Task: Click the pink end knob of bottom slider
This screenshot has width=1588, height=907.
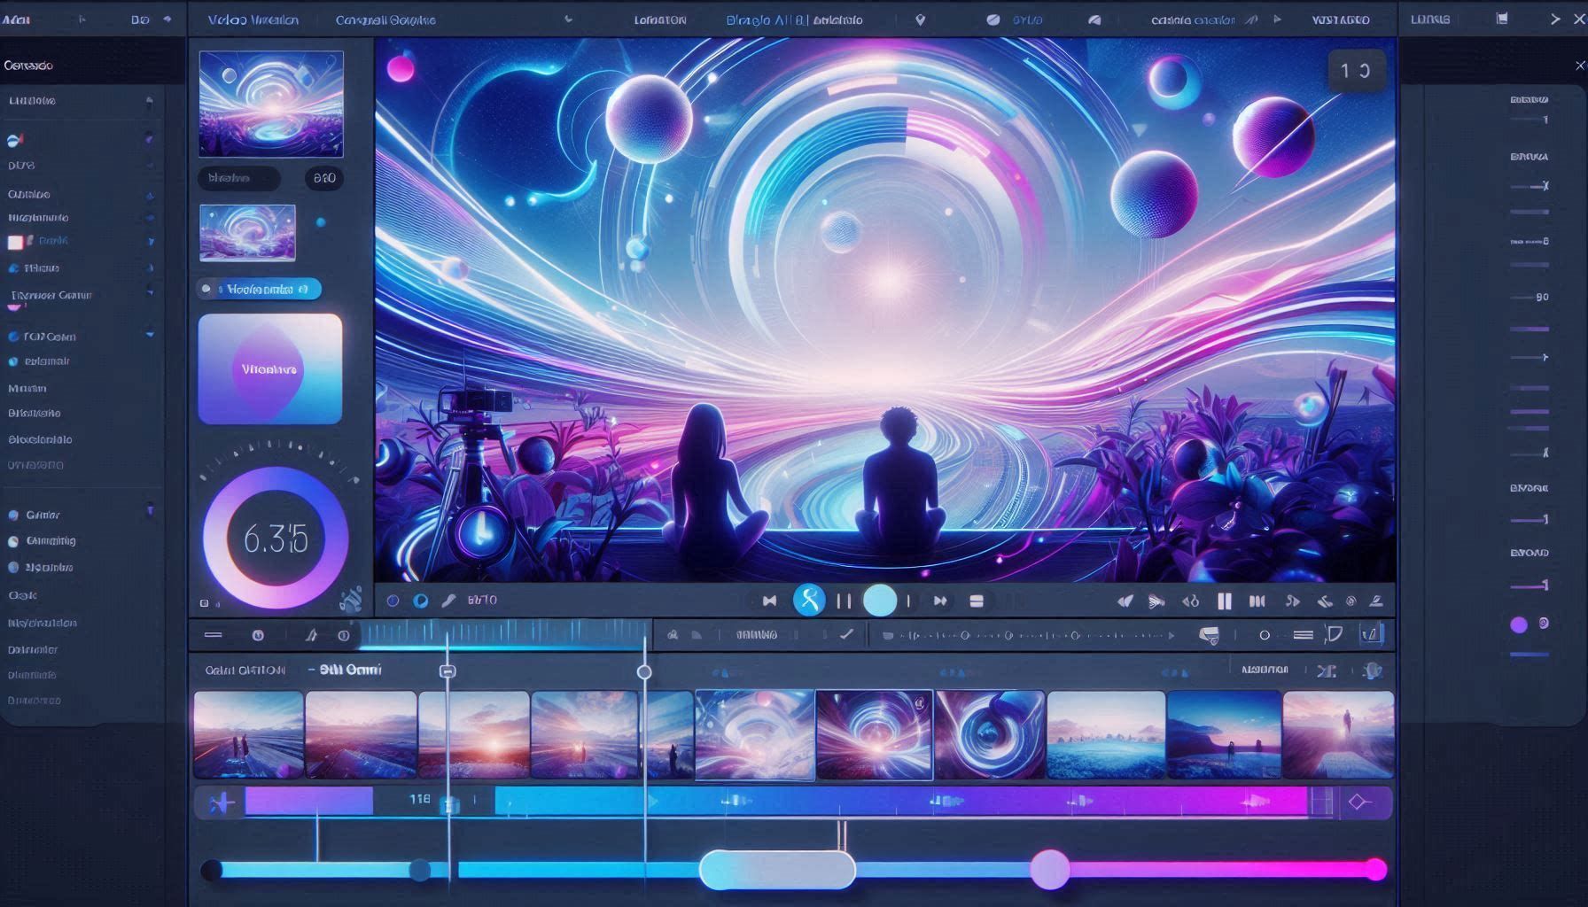Action: click(x=1375, y=870)
